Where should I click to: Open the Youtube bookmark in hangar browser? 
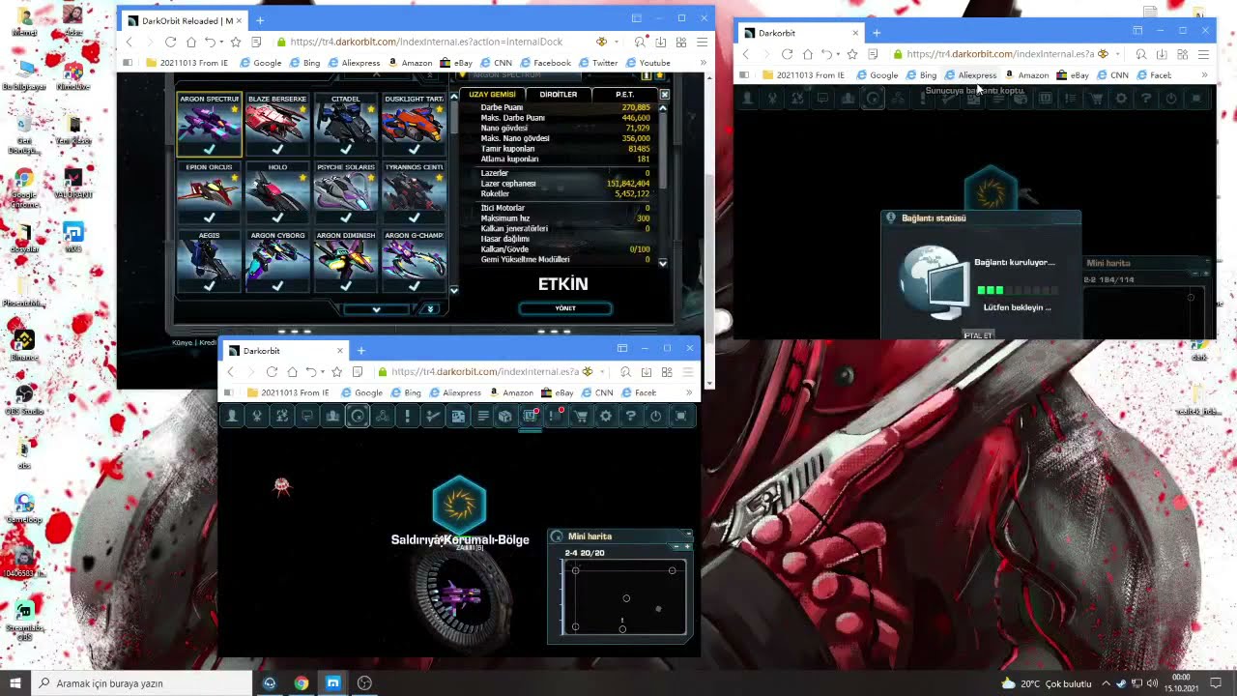[647, 63]
